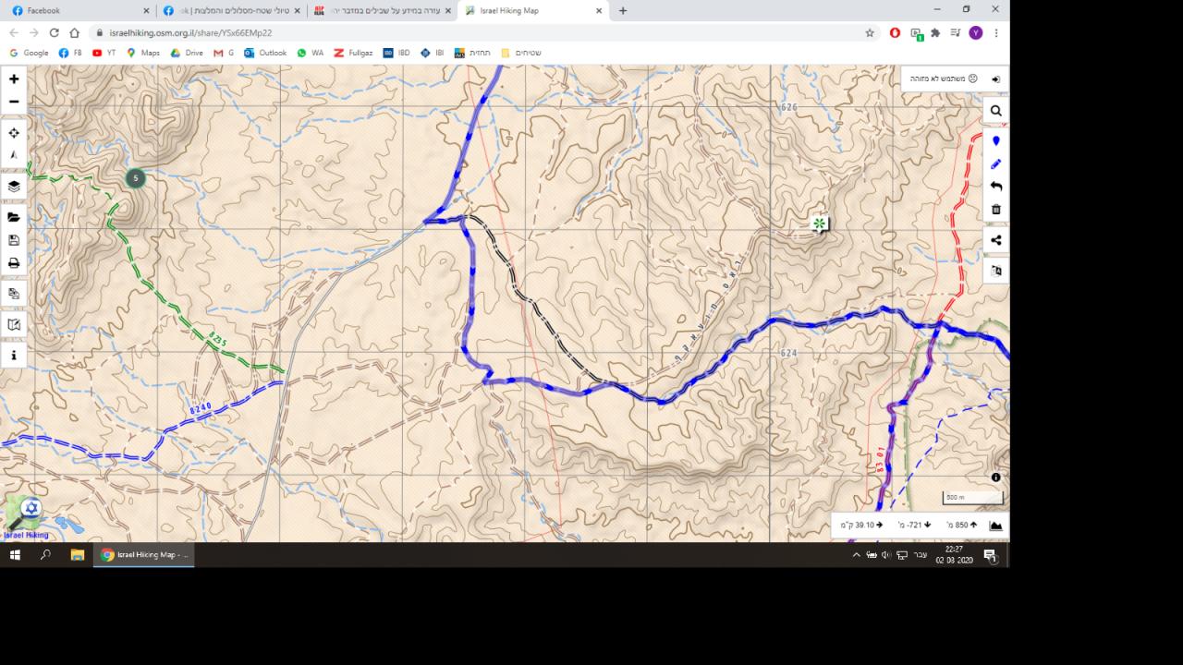Toggle the north compass arrow control
This screenshot has width=1183, height=665.
coord(14,155)
